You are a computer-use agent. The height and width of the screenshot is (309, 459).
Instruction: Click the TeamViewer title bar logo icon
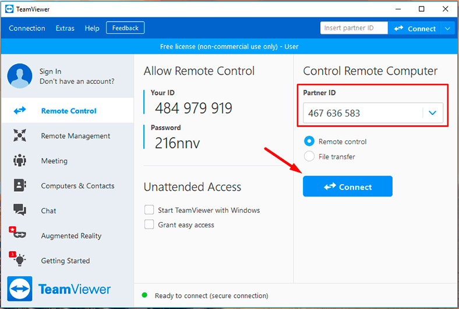[9, 9]
